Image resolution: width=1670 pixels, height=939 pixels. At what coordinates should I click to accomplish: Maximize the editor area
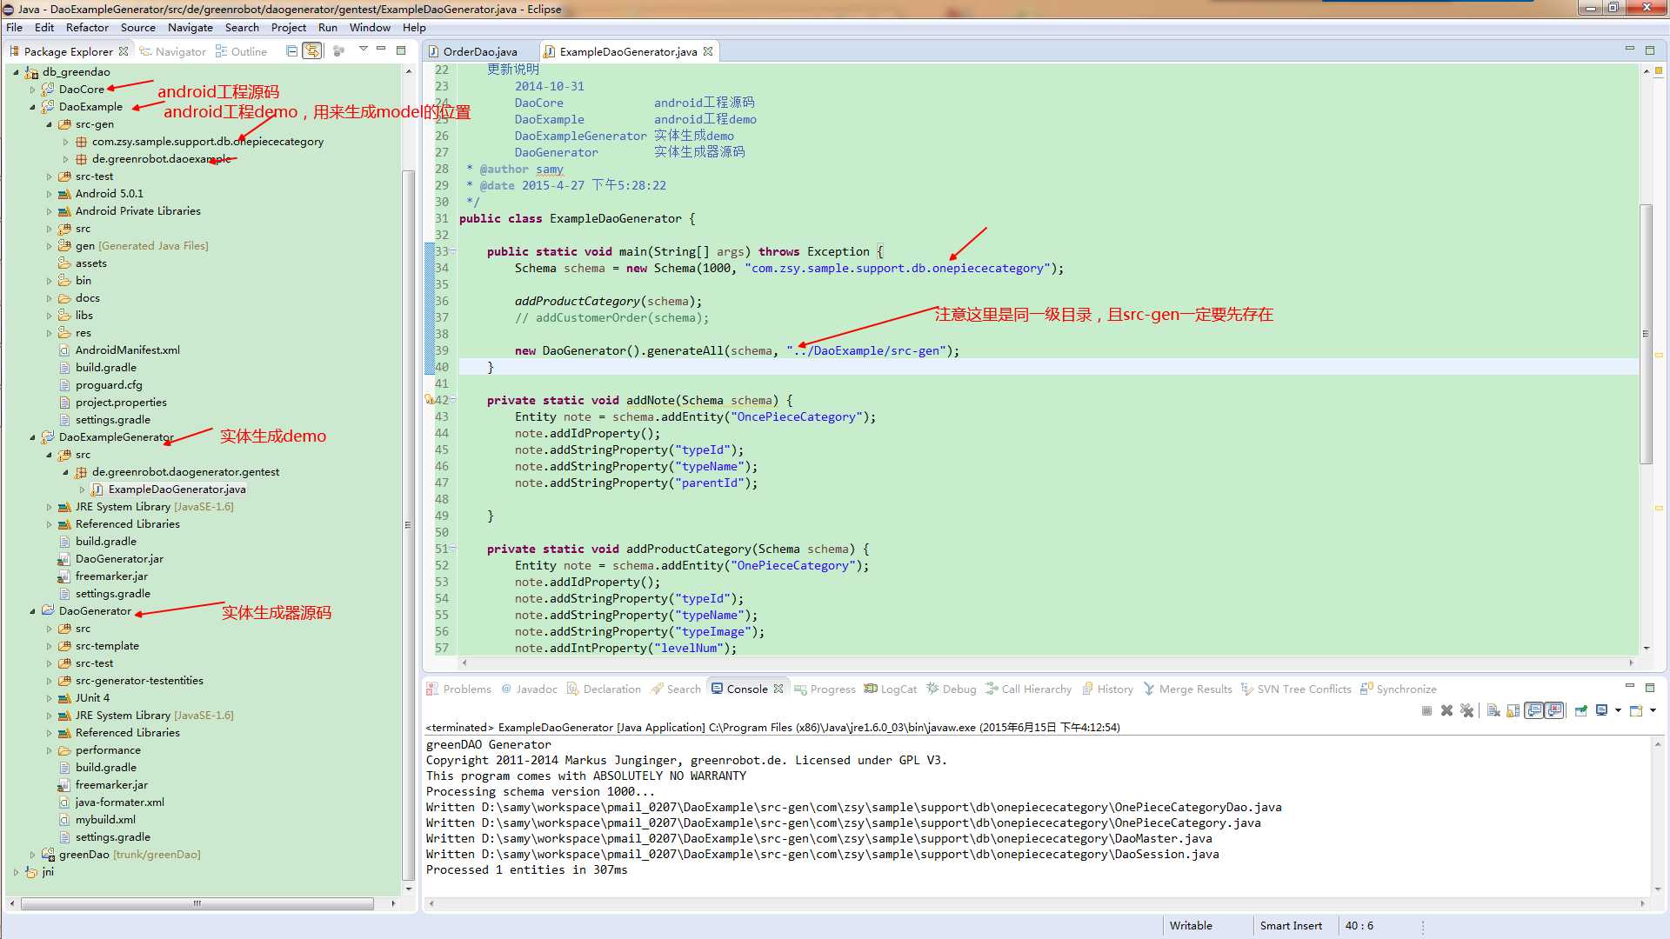coord(1649,50)
